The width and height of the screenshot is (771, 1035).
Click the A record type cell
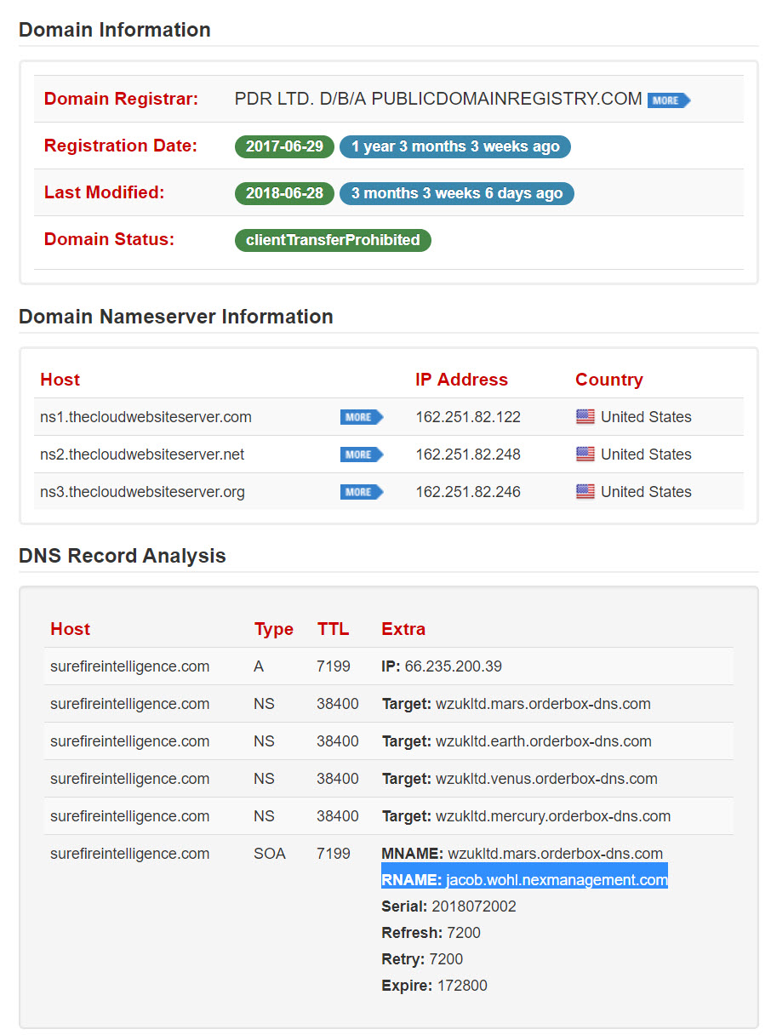pos(259,666)
